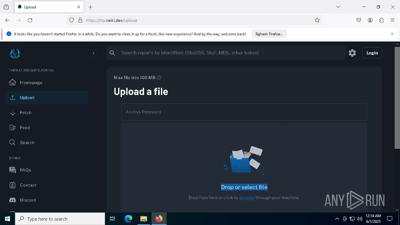The image size is (400, 225).
Task: Click the Contact badge icon
Action: tap(12, 185)
